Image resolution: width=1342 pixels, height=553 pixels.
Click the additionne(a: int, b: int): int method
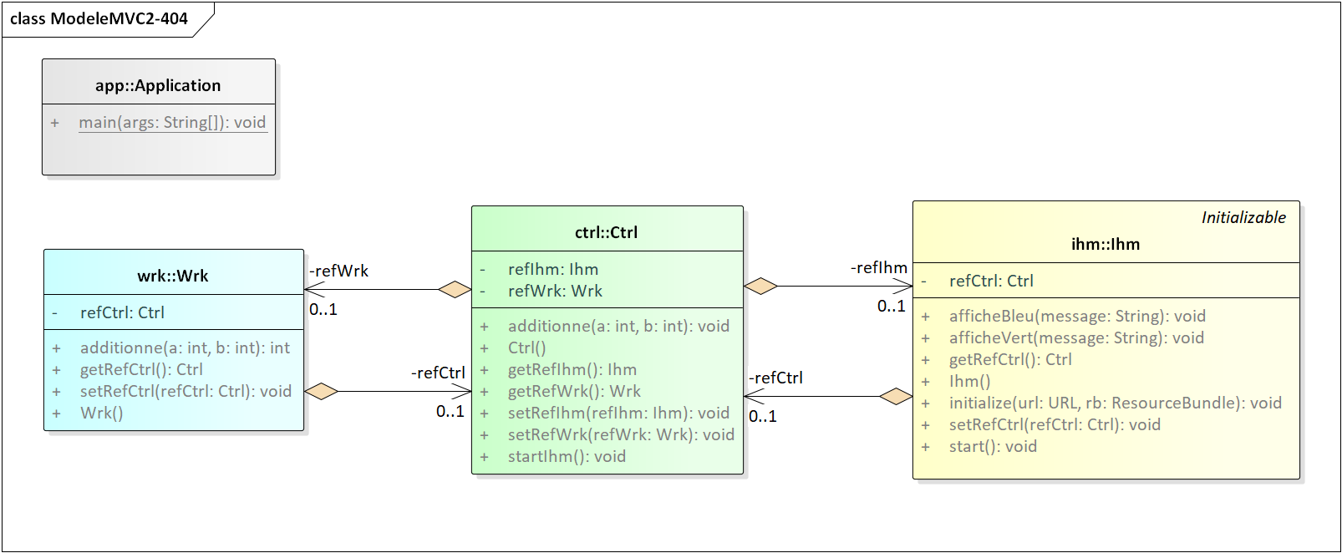click(x=185, y=348)
